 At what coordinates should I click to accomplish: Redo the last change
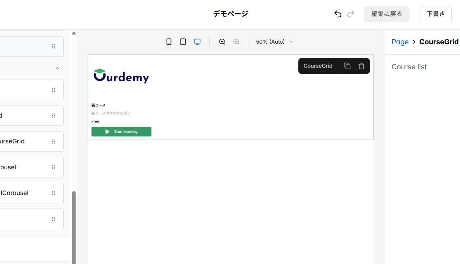351,14
